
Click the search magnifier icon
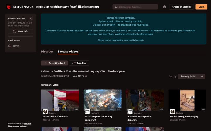116,7
